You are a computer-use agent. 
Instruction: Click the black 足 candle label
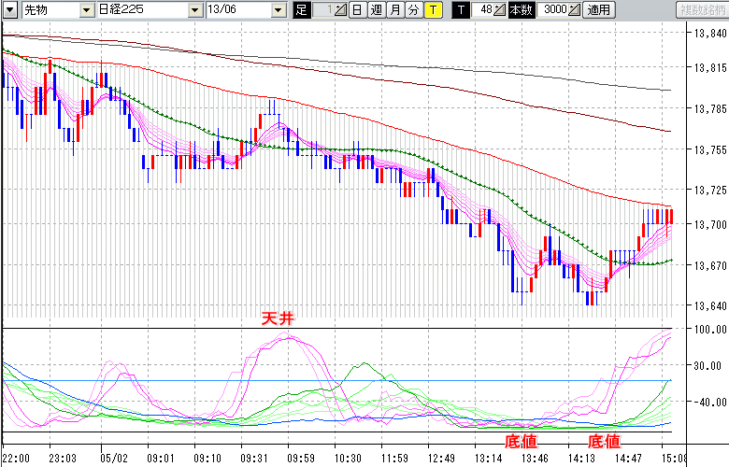(x=301, y=10)
